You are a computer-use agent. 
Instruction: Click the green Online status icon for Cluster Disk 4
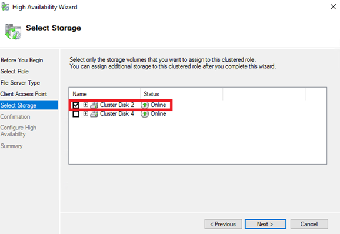[145, 113]
